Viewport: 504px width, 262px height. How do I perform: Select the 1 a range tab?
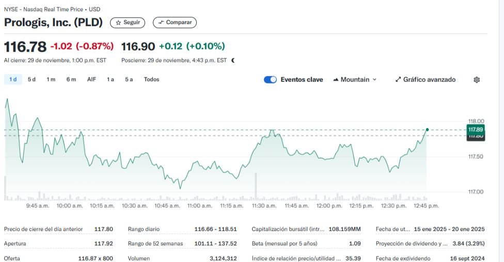pyautogui.click(x=111, y=79)
